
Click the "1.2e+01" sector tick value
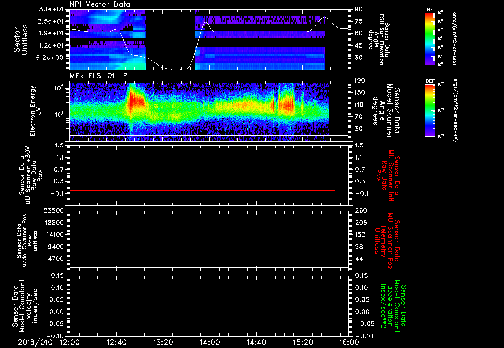click(x=50, y=46)
